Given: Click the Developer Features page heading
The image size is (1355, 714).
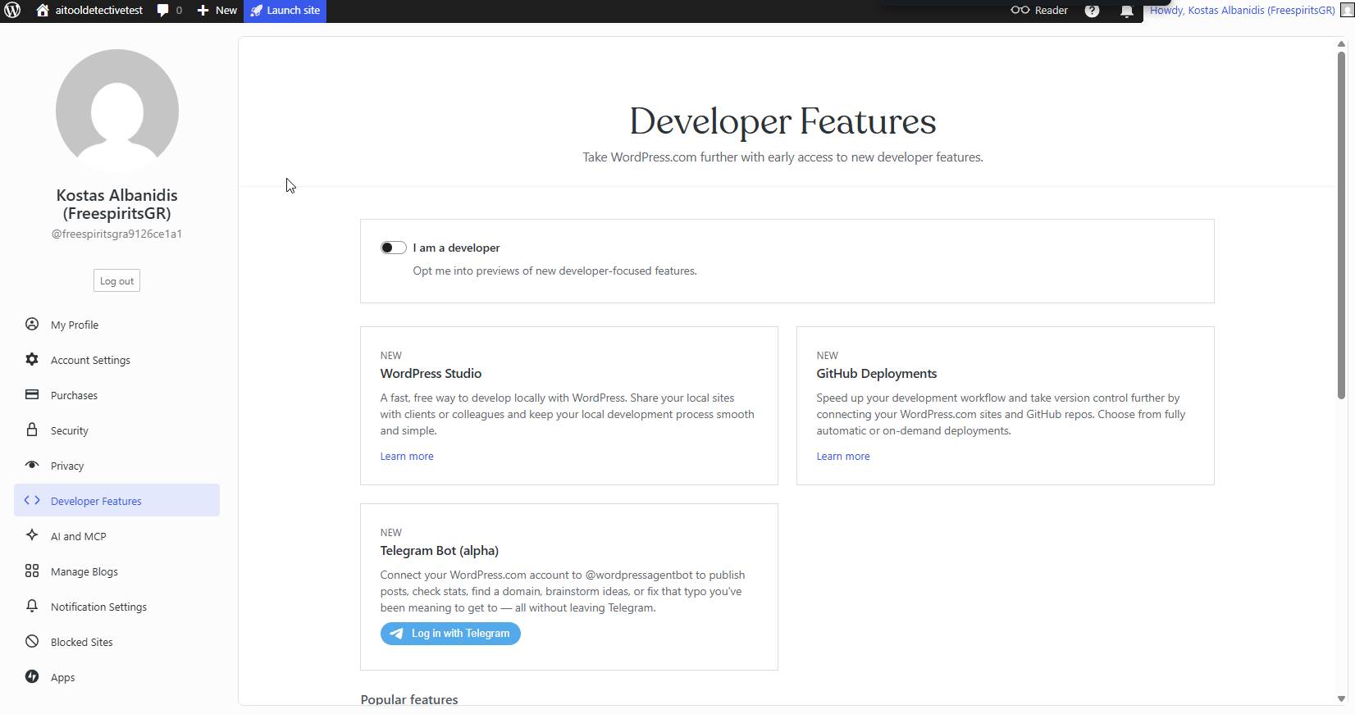Looking at the screenshot, I should pyautogui.click(x=782, y=121).
